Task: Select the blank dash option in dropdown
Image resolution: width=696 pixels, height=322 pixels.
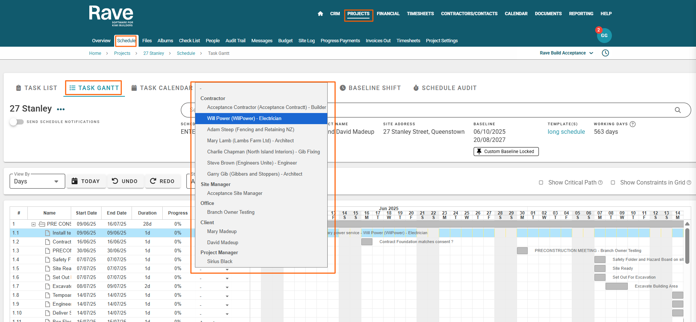Action: coord(261,89)
